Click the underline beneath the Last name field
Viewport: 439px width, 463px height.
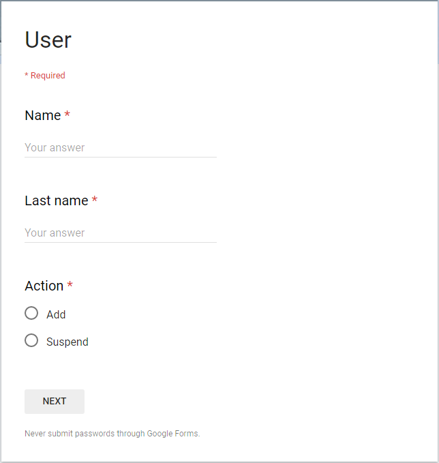tap(120, 242)
